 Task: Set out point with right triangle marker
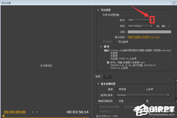point(37,112)
